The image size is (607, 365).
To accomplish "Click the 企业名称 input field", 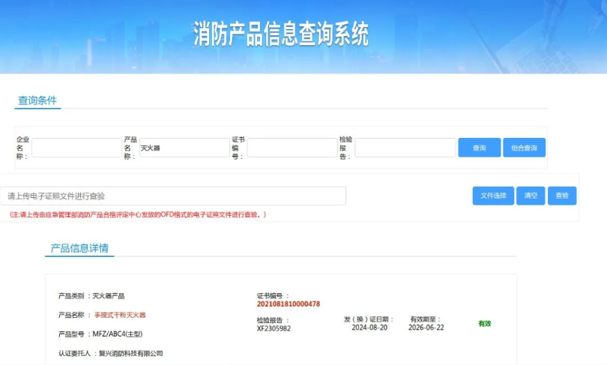I will [76, 148].
